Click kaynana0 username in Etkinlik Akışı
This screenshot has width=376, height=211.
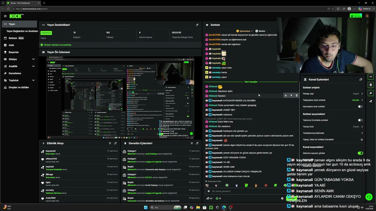coord(51,151)
